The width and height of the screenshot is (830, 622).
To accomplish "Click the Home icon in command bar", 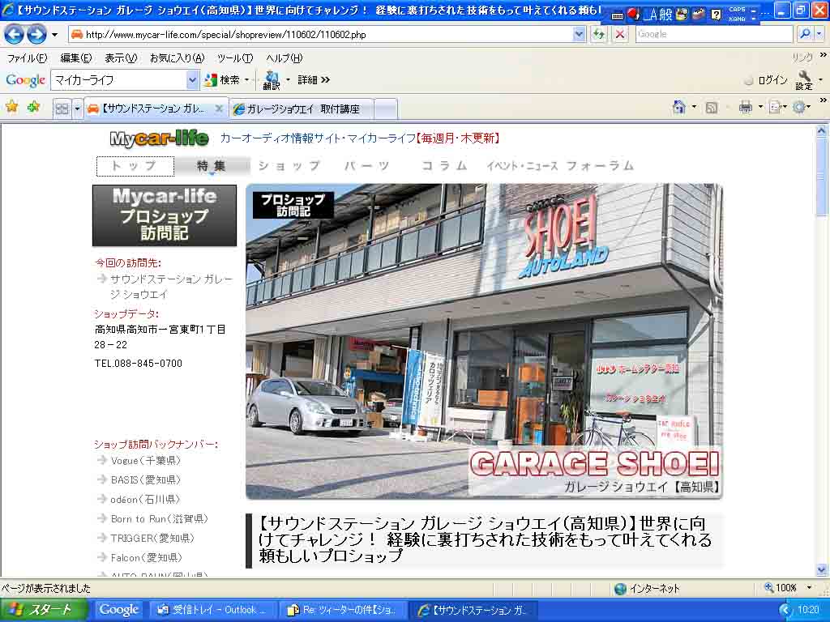I will (679, 107).
